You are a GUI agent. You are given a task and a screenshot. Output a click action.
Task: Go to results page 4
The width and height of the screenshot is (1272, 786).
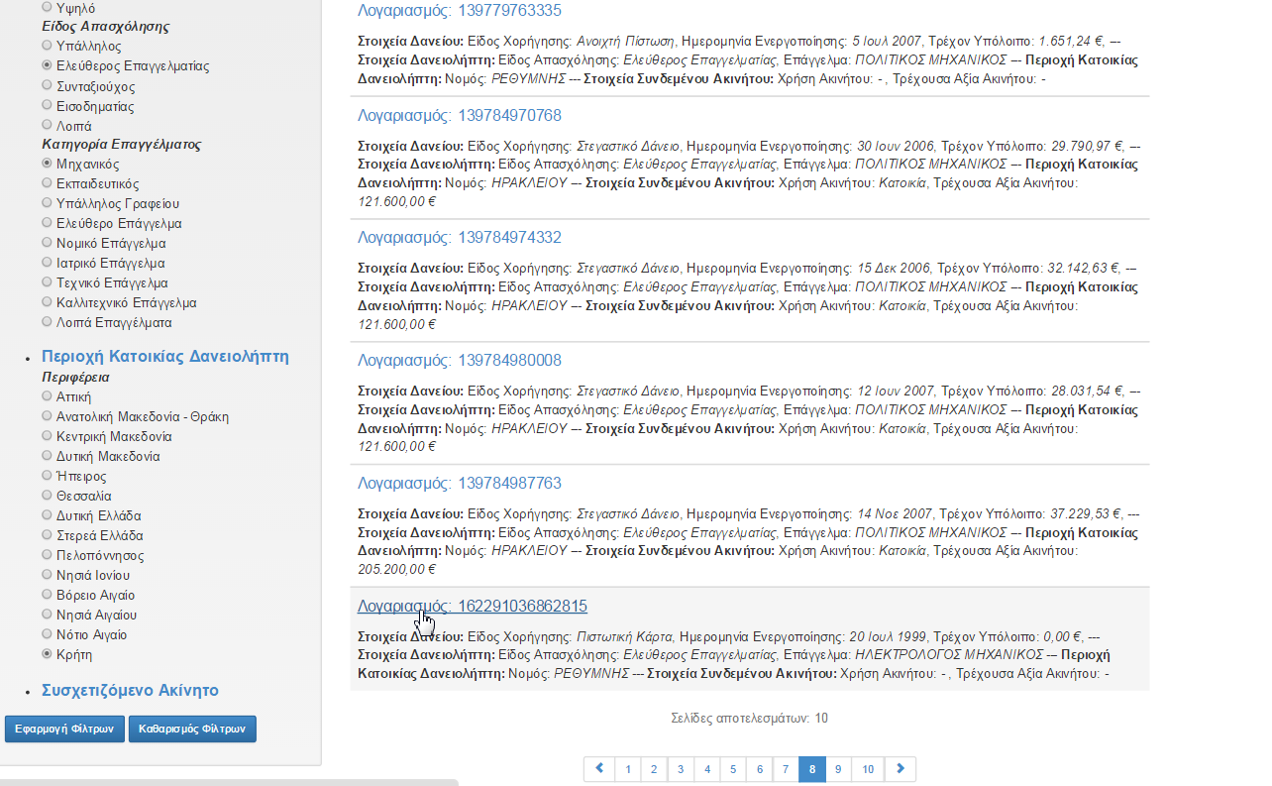tap(706, 769)
